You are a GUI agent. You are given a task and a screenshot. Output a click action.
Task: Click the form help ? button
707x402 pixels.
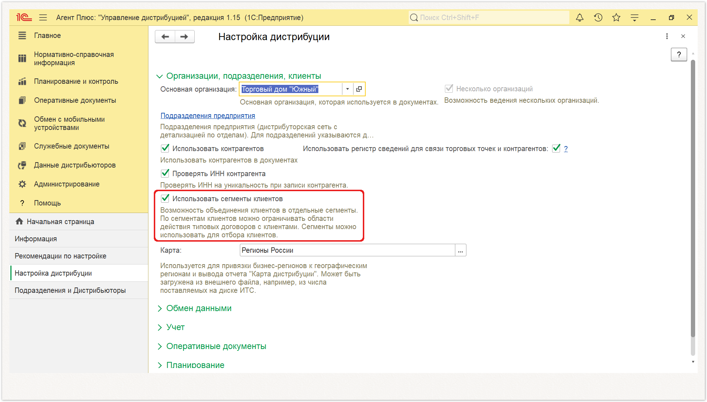(679, 54)
